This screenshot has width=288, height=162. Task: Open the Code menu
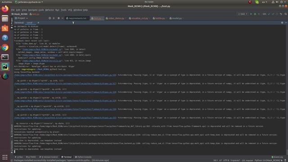pos(41,10)
